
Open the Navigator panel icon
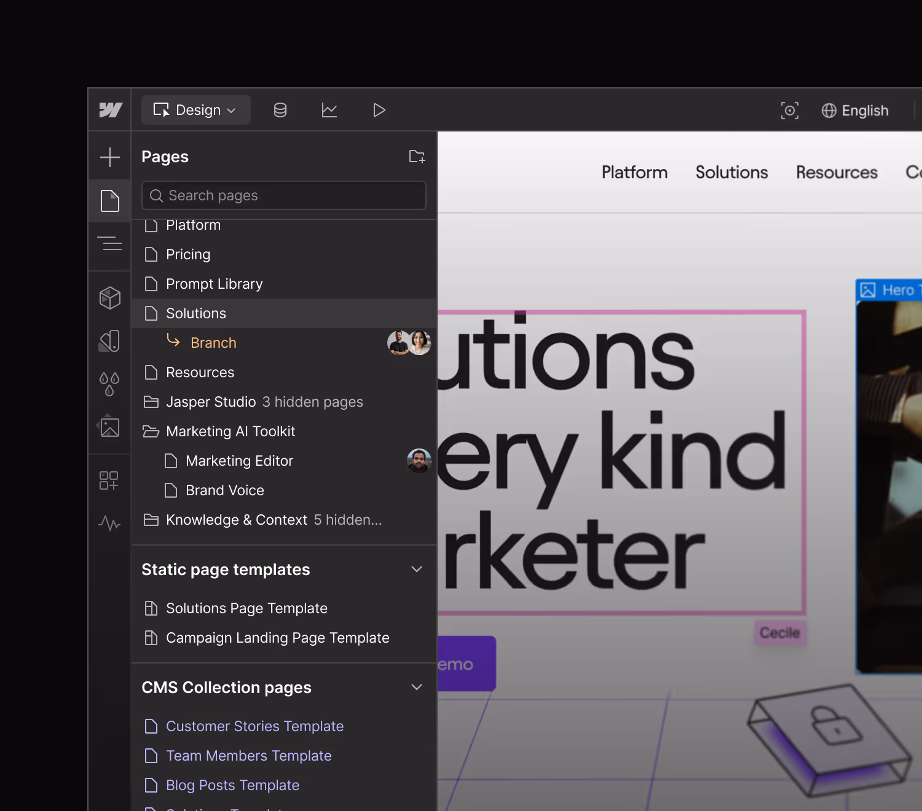110,244
